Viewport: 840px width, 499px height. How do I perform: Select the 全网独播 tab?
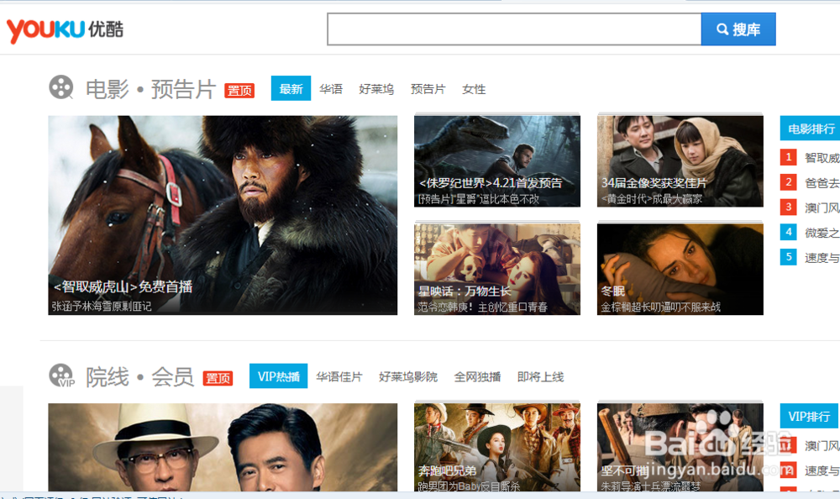(x=477, y=377)
